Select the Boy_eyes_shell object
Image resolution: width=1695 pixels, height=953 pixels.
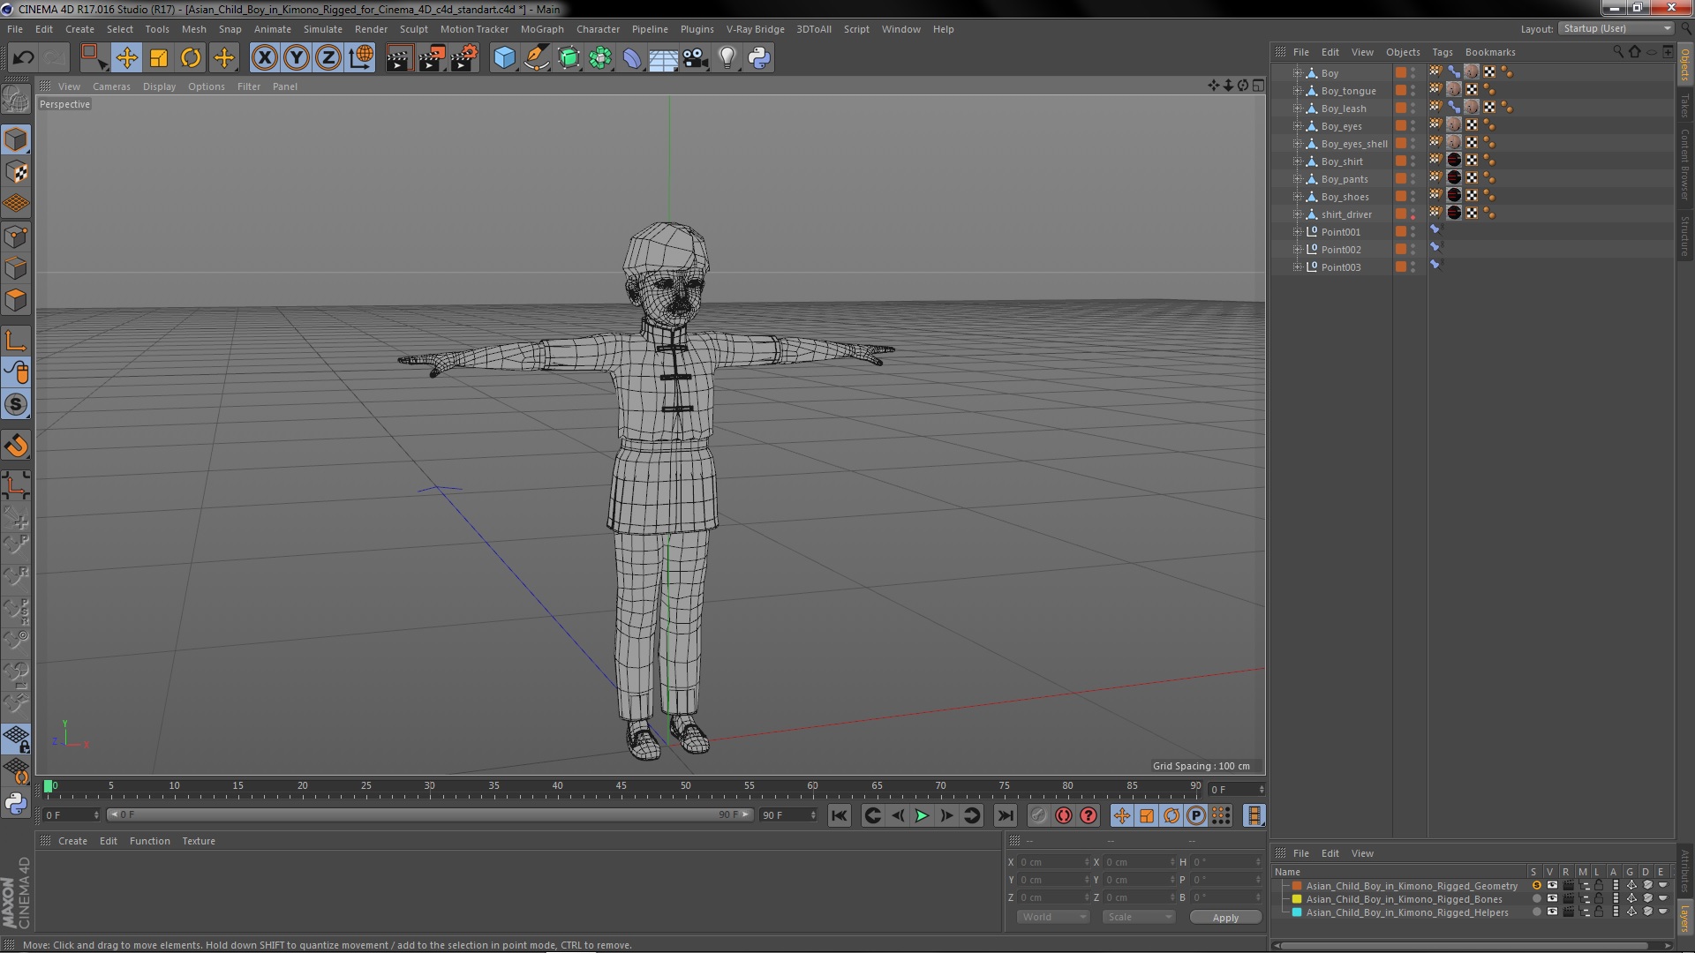1353,144
